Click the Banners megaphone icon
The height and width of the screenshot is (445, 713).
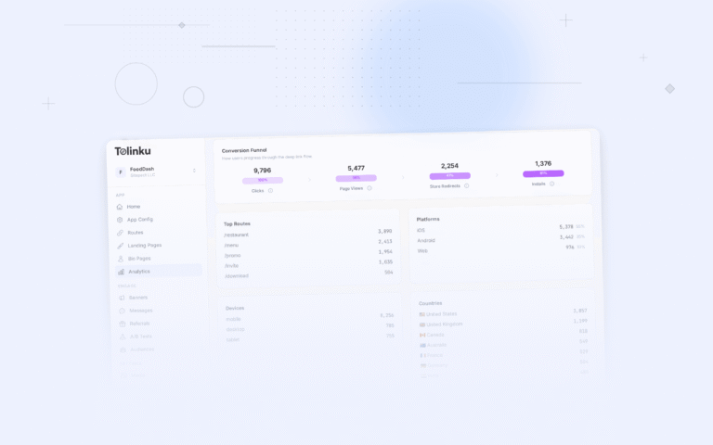click(x=122, y=298)
